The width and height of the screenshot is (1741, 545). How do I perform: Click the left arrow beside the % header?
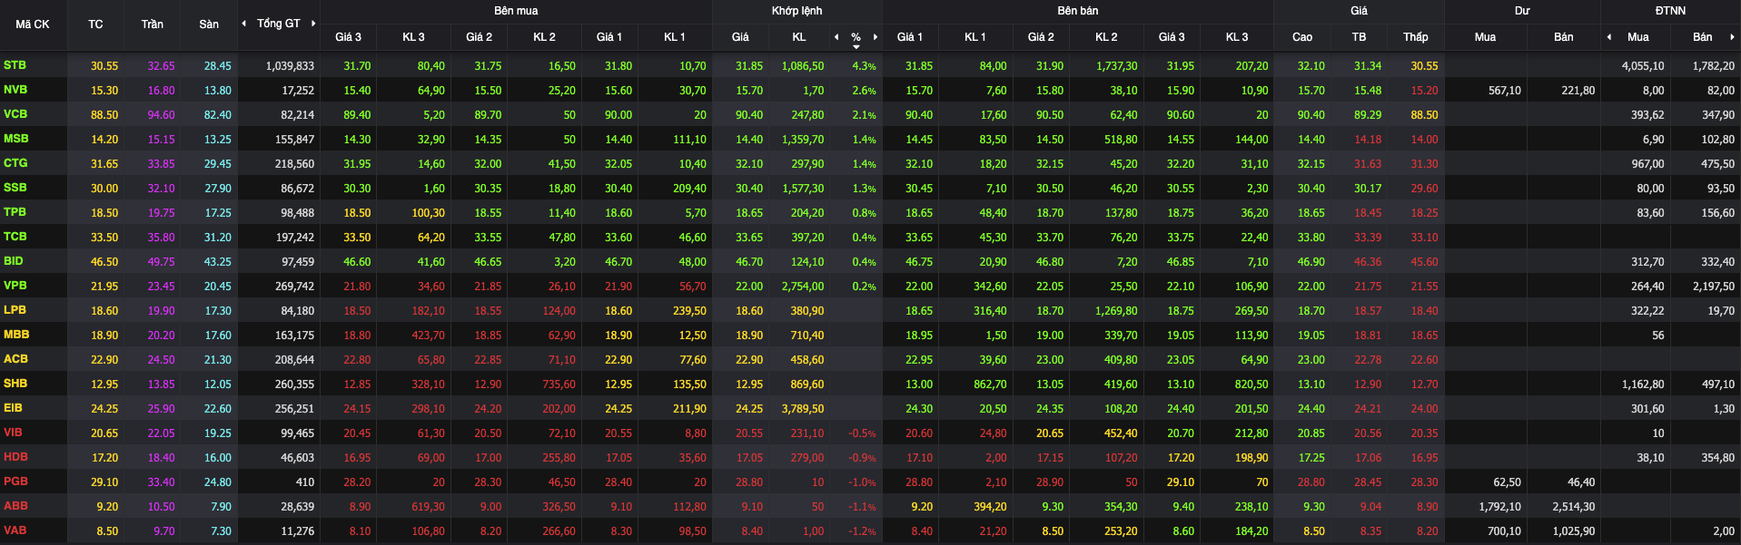click(836, 37)
